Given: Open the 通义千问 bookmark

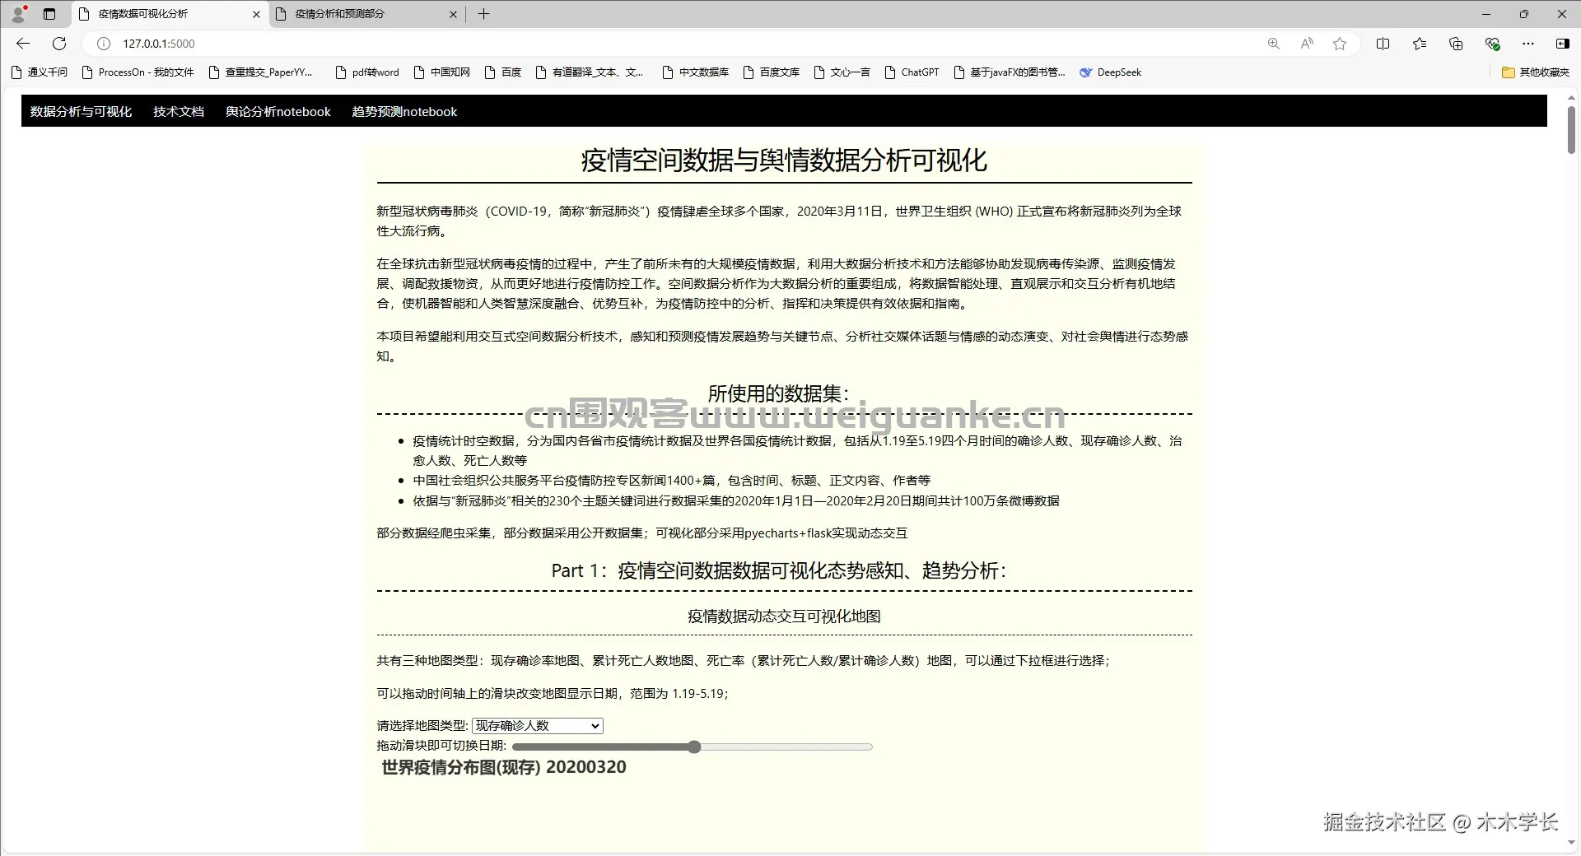Looking at the screenshot, I should [x=40, y=72].
